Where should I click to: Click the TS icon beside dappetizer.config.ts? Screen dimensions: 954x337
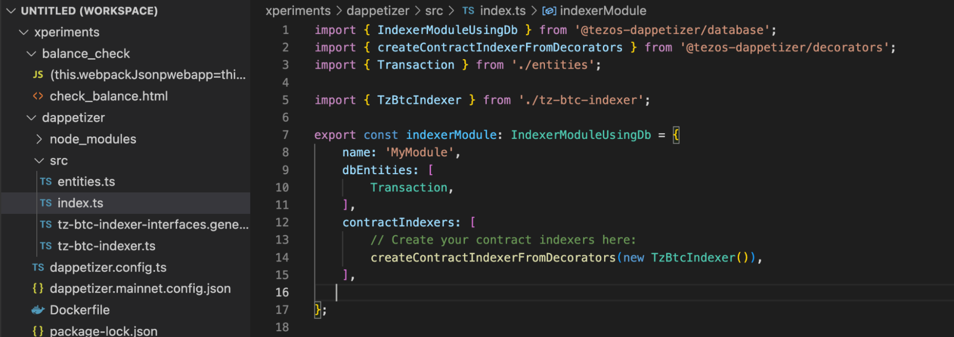(x=38, y=268)
